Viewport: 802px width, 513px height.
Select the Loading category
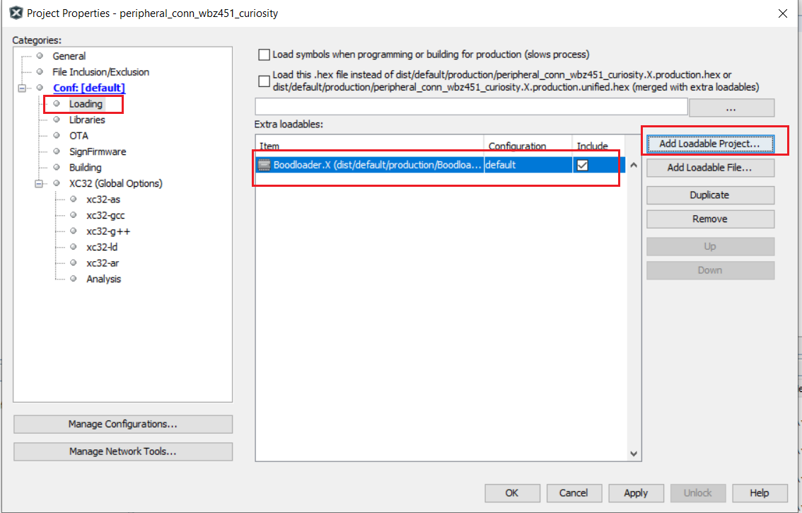[86, 104]
